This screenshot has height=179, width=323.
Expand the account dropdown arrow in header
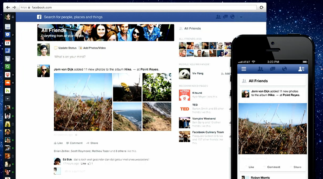241,17
